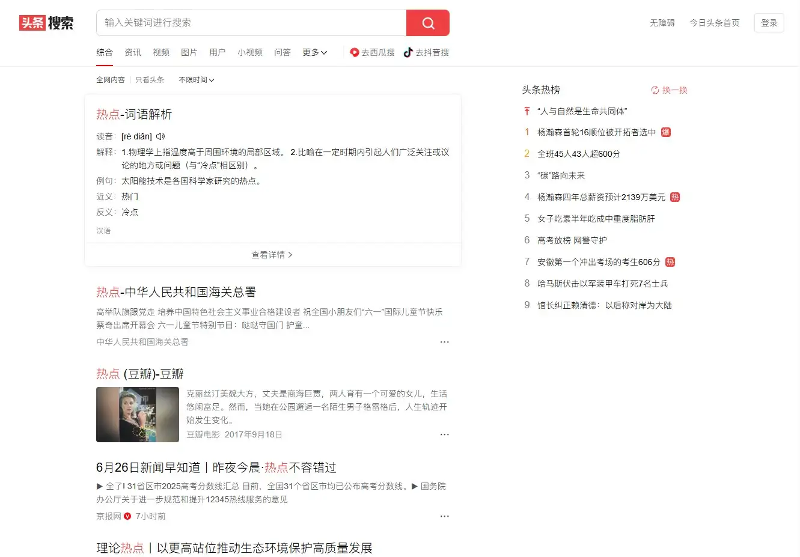Open 今日头条首页 link
This screenshot has width=800, height=557.
point(714,23)
